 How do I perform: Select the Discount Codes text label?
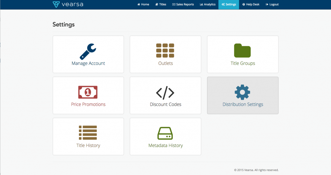click(165, 104)
